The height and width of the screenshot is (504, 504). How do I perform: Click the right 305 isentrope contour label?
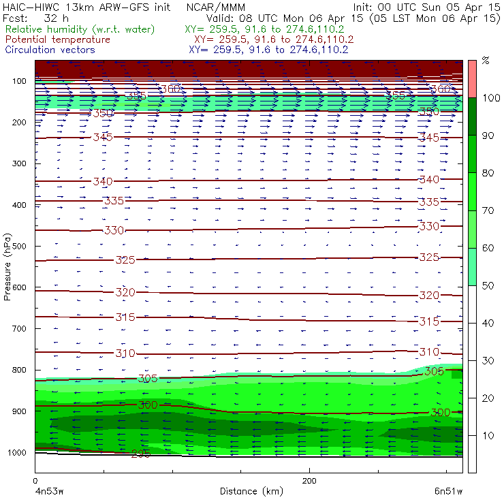tap(435, 372)
